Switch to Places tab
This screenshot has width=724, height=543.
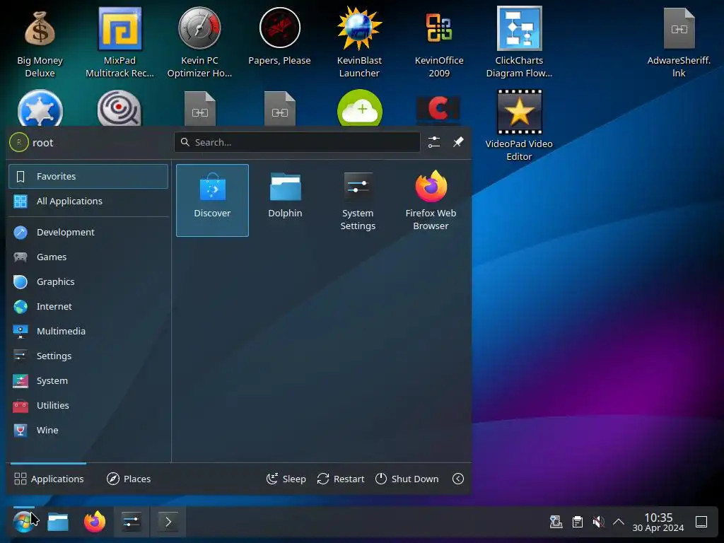[129, 479]
